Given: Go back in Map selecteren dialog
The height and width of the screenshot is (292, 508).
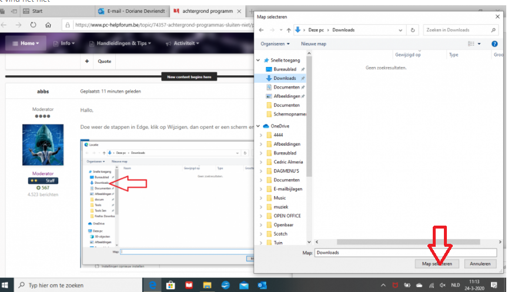Looking at the screenshot, I should [262, 30].
